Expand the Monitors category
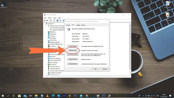The width and height of the screenshot is (174, 98). coord(46,56)
